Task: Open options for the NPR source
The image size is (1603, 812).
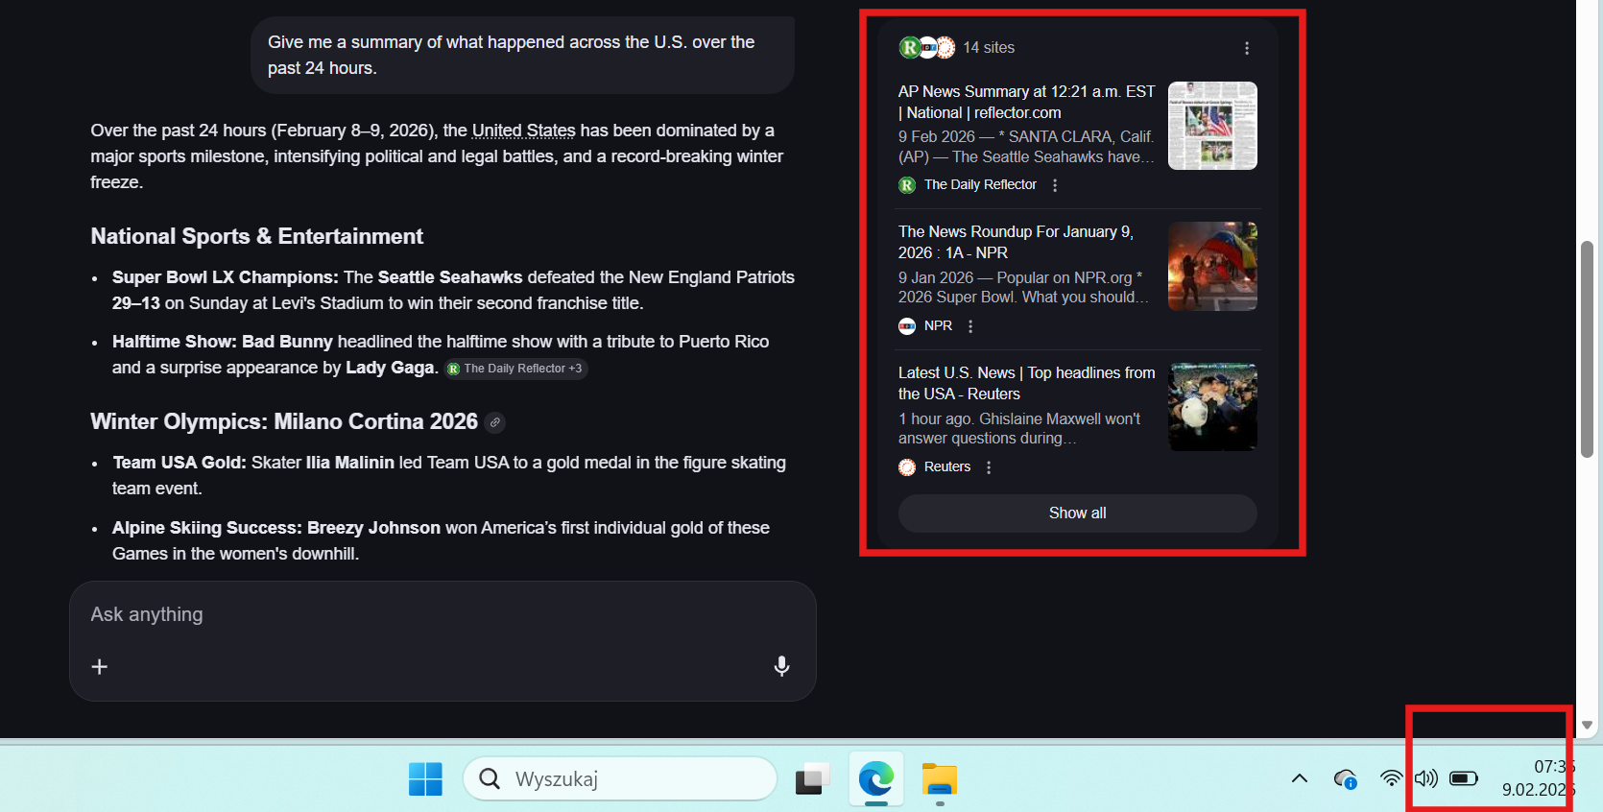Action: point(970,326)
